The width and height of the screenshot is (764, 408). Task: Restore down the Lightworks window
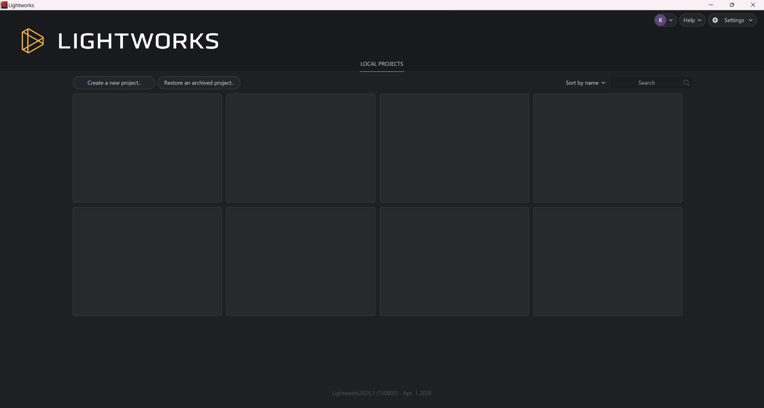[732, 5]
